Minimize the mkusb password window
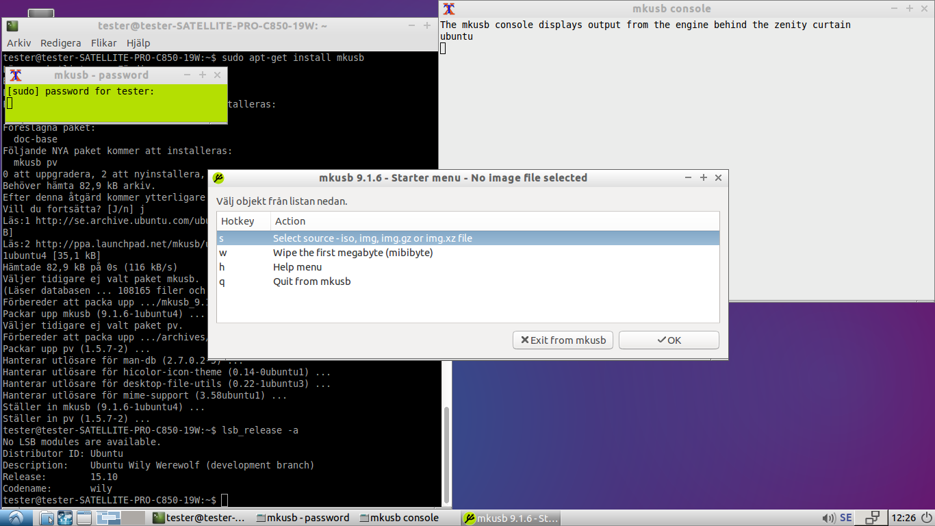935x526 pixels. [188, 75]
